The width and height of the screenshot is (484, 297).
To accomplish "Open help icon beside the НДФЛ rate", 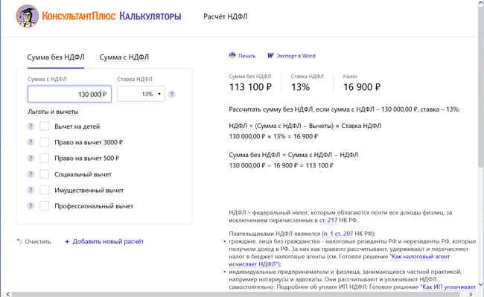I will pos(171,94).
